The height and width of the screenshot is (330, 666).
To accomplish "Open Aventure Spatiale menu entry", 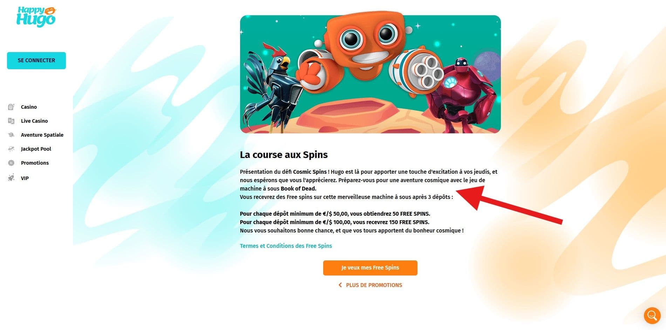I will (42, 135).
